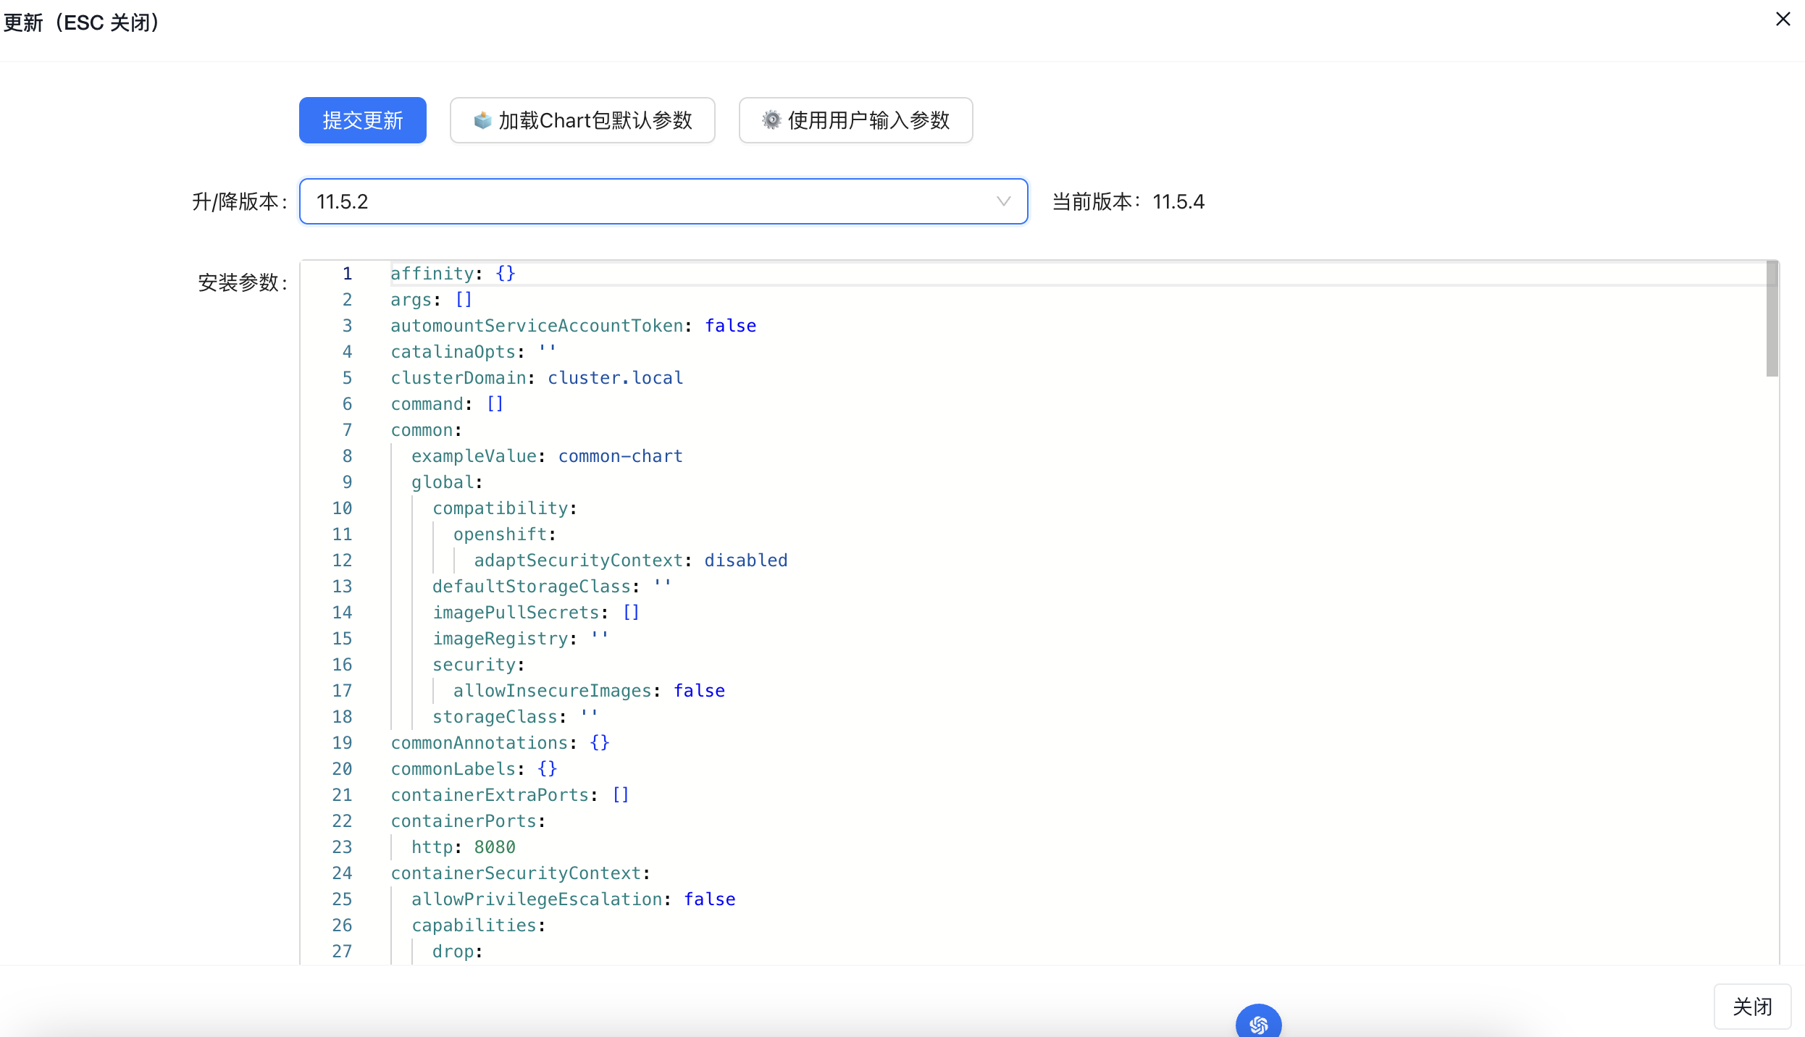Click the 'common:' key on line 7
Screen dimensions: 1805x1037
point(426,430)
